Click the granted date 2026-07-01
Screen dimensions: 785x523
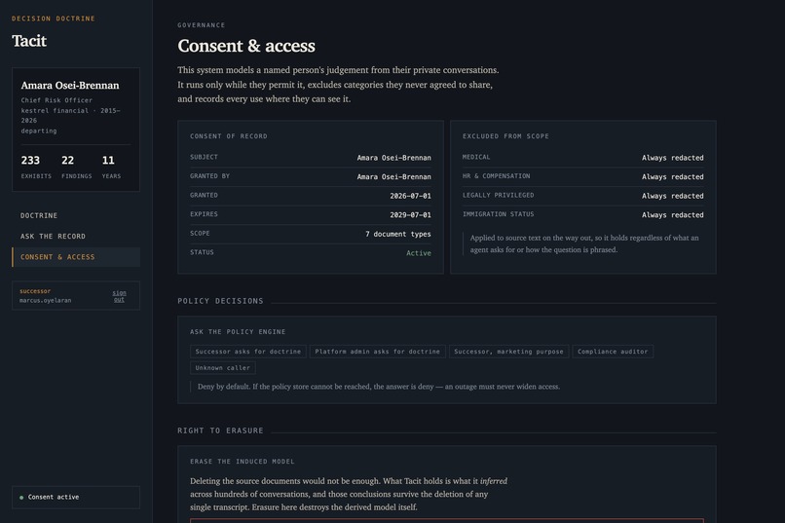point(411,196)
